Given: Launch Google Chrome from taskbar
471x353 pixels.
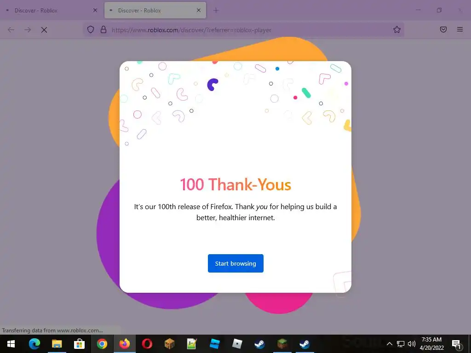Looking at the screenshot, I should 102,344.
